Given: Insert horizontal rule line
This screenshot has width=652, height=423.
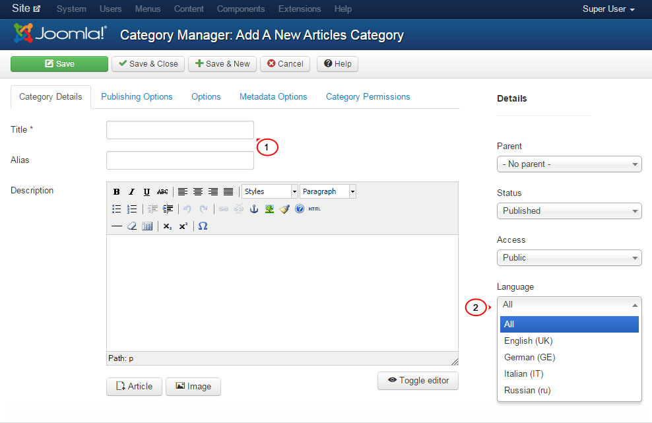Looking at the screenshot, I should pos(116,226).
